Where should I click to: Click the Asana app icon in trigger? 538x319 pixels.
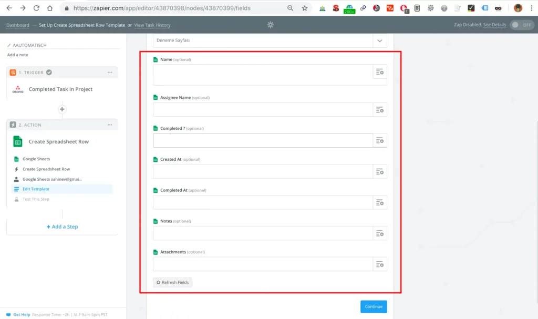click(x=18, y=89)
